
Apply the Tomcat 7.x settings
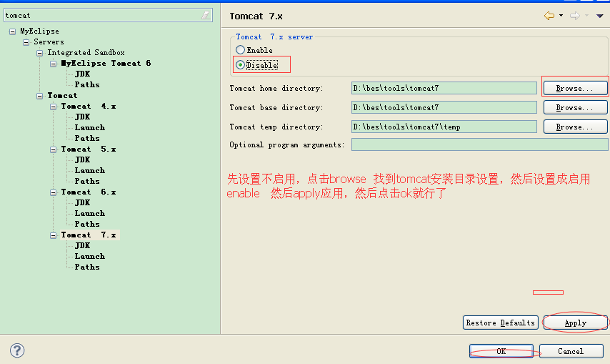(x=575, y=323)
